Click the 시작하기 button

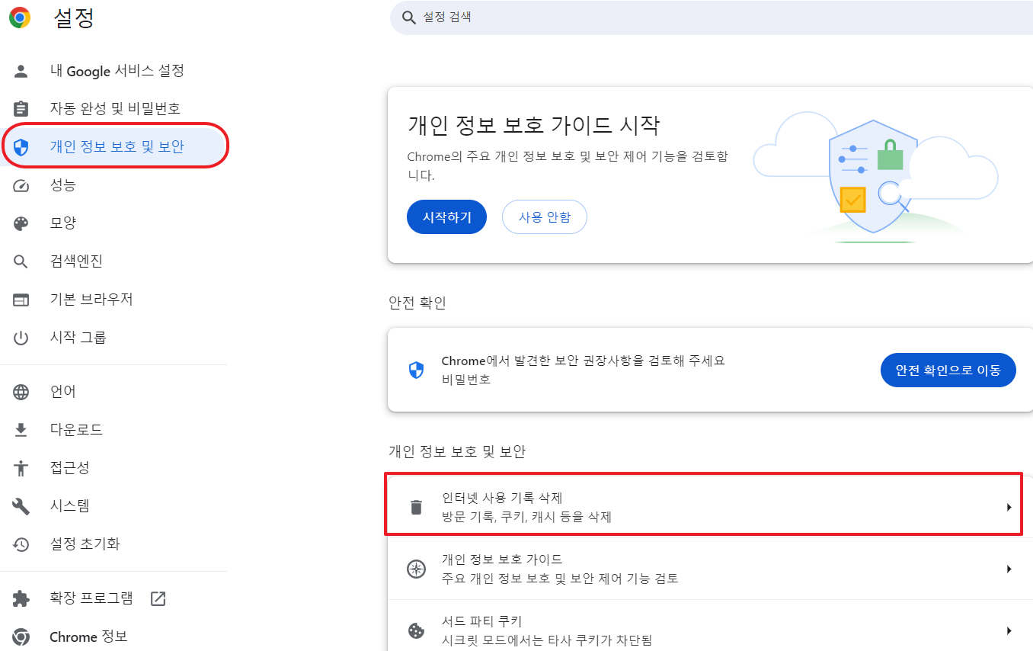pyautogui.click(x=446, y=216)
